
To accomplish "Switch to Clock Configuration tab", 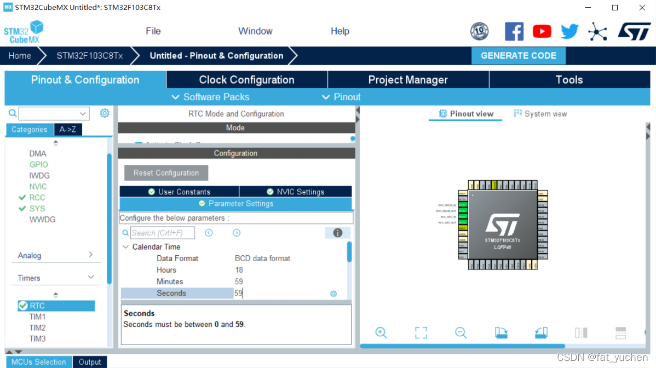I will [x=247, y=80].
